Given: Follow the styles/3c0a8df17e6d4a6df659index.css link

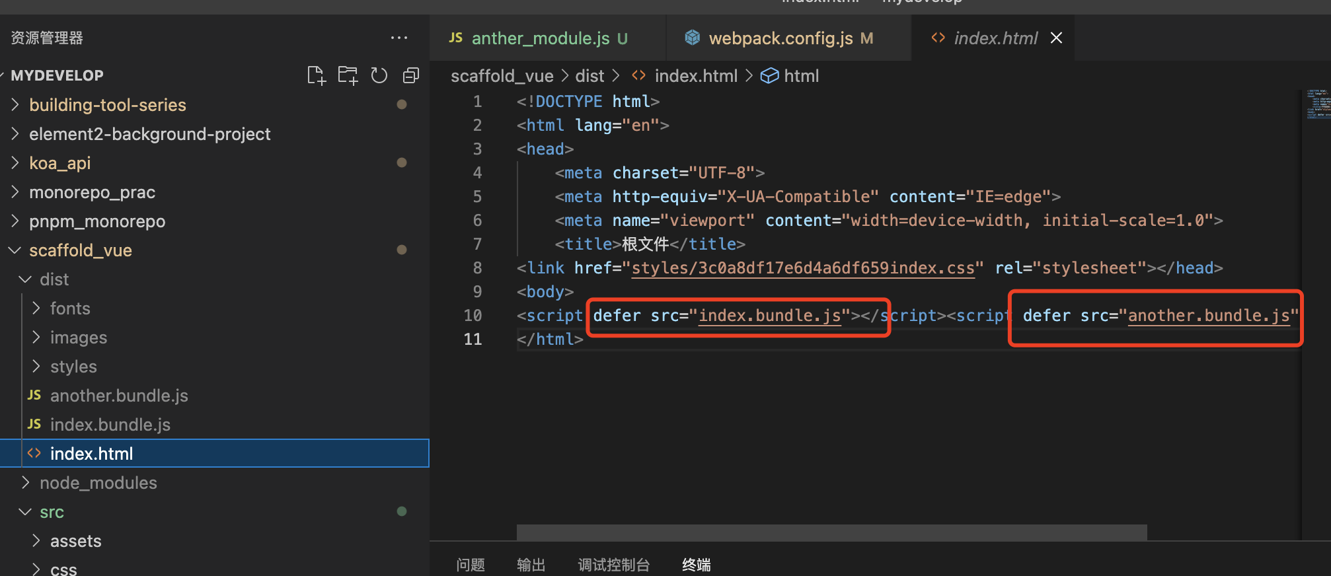Looking at the screenshot, I should [803, 268].
